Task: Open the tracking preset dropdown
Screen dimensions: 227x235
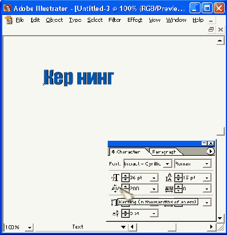Action: [x=207, y=189]
